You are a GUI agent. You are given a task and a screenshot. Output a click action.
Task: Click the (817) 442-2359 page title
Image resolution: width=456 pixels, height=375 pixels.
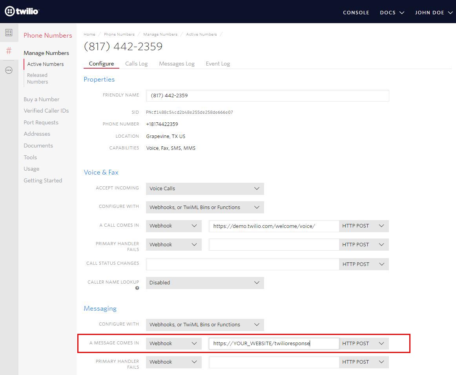click(123, 47)
